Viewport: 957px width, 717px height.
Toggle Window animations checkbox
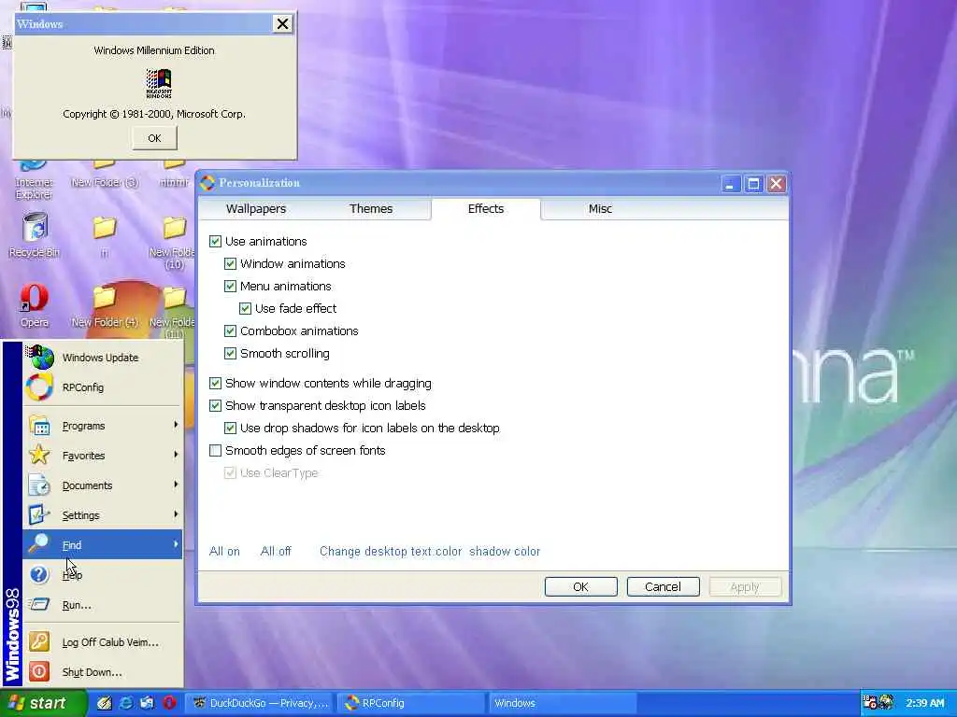tap(230, 264)
